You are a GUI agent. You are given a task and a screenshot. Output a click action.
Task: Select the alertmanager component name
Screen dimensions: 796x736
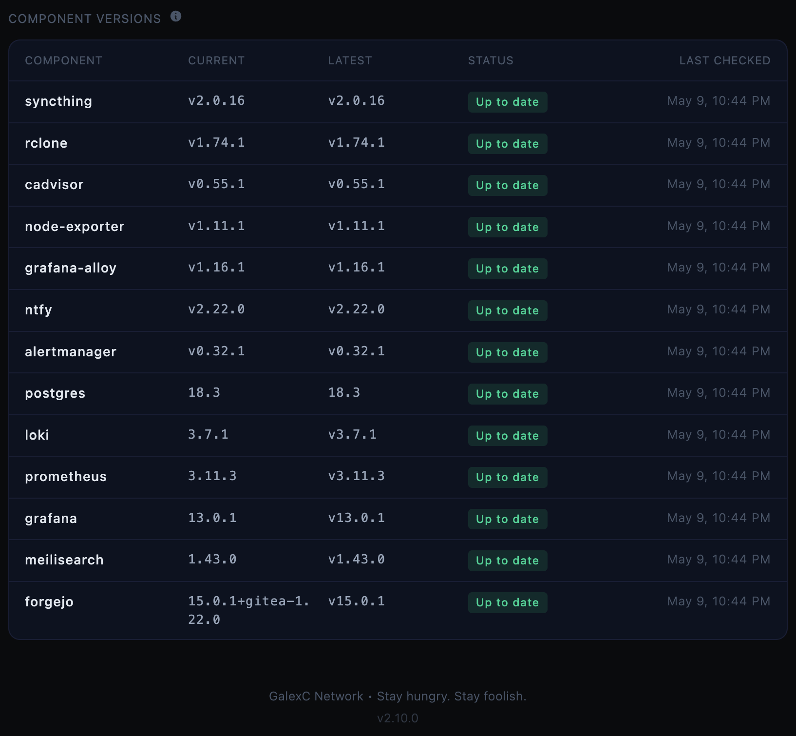71,352
